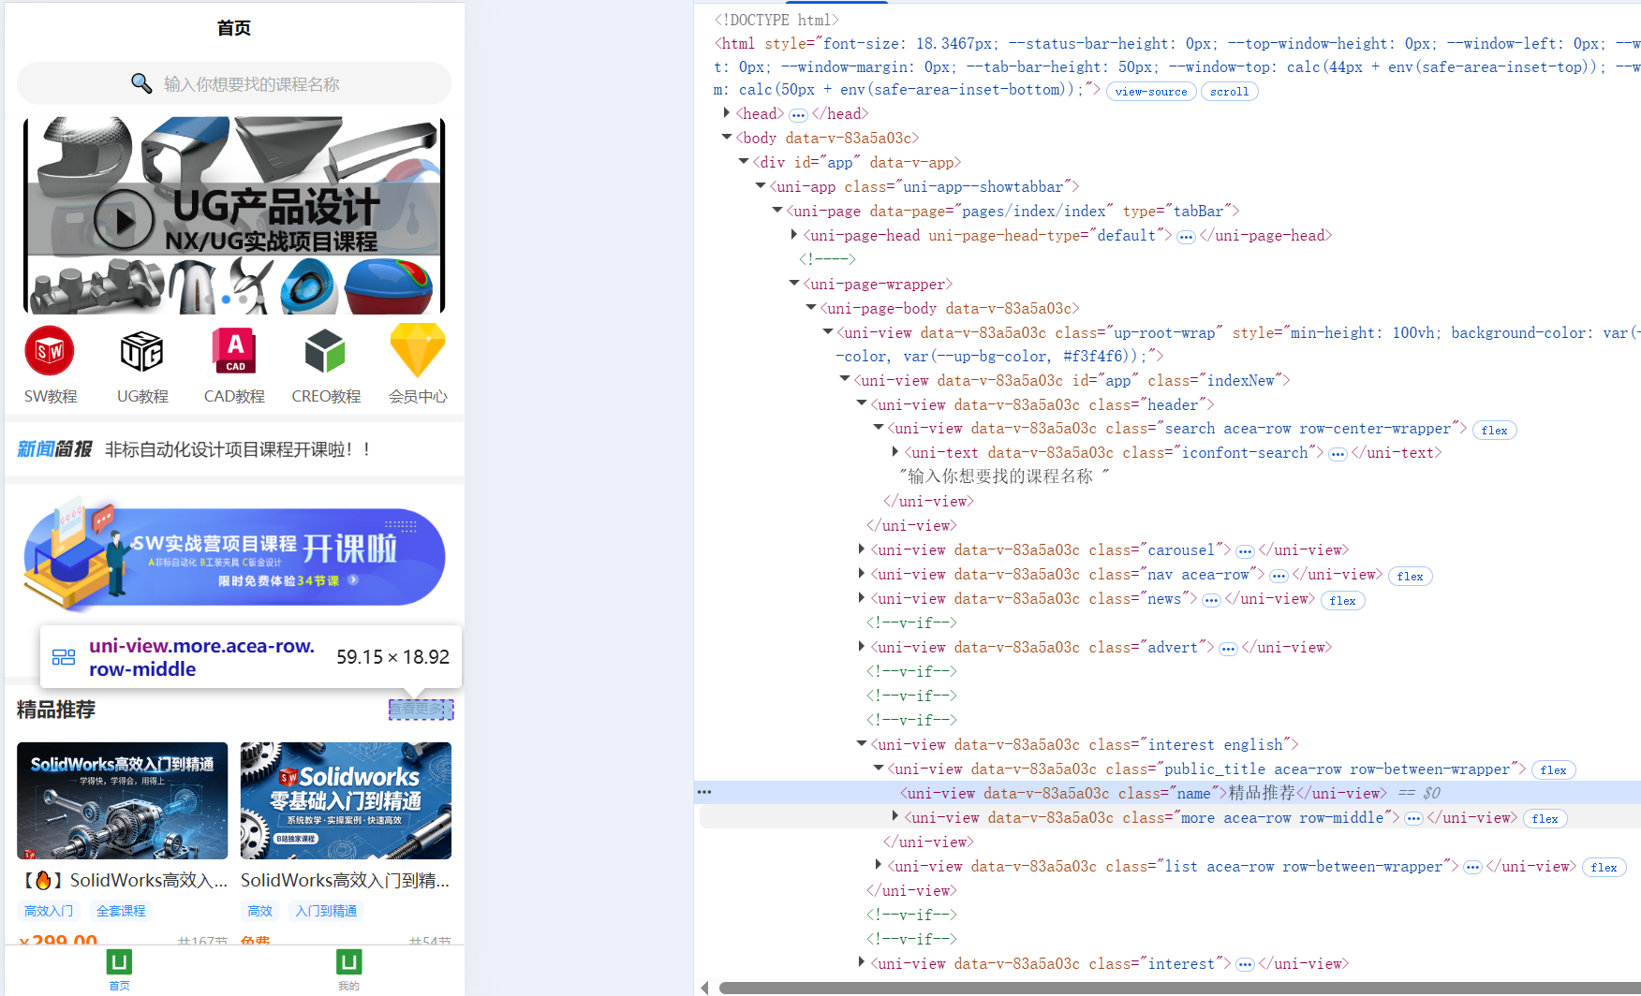Screen dimensions: 1641x996
Task: Click the 我的 icon in the bottom tab bar
Action: (348, 962)
